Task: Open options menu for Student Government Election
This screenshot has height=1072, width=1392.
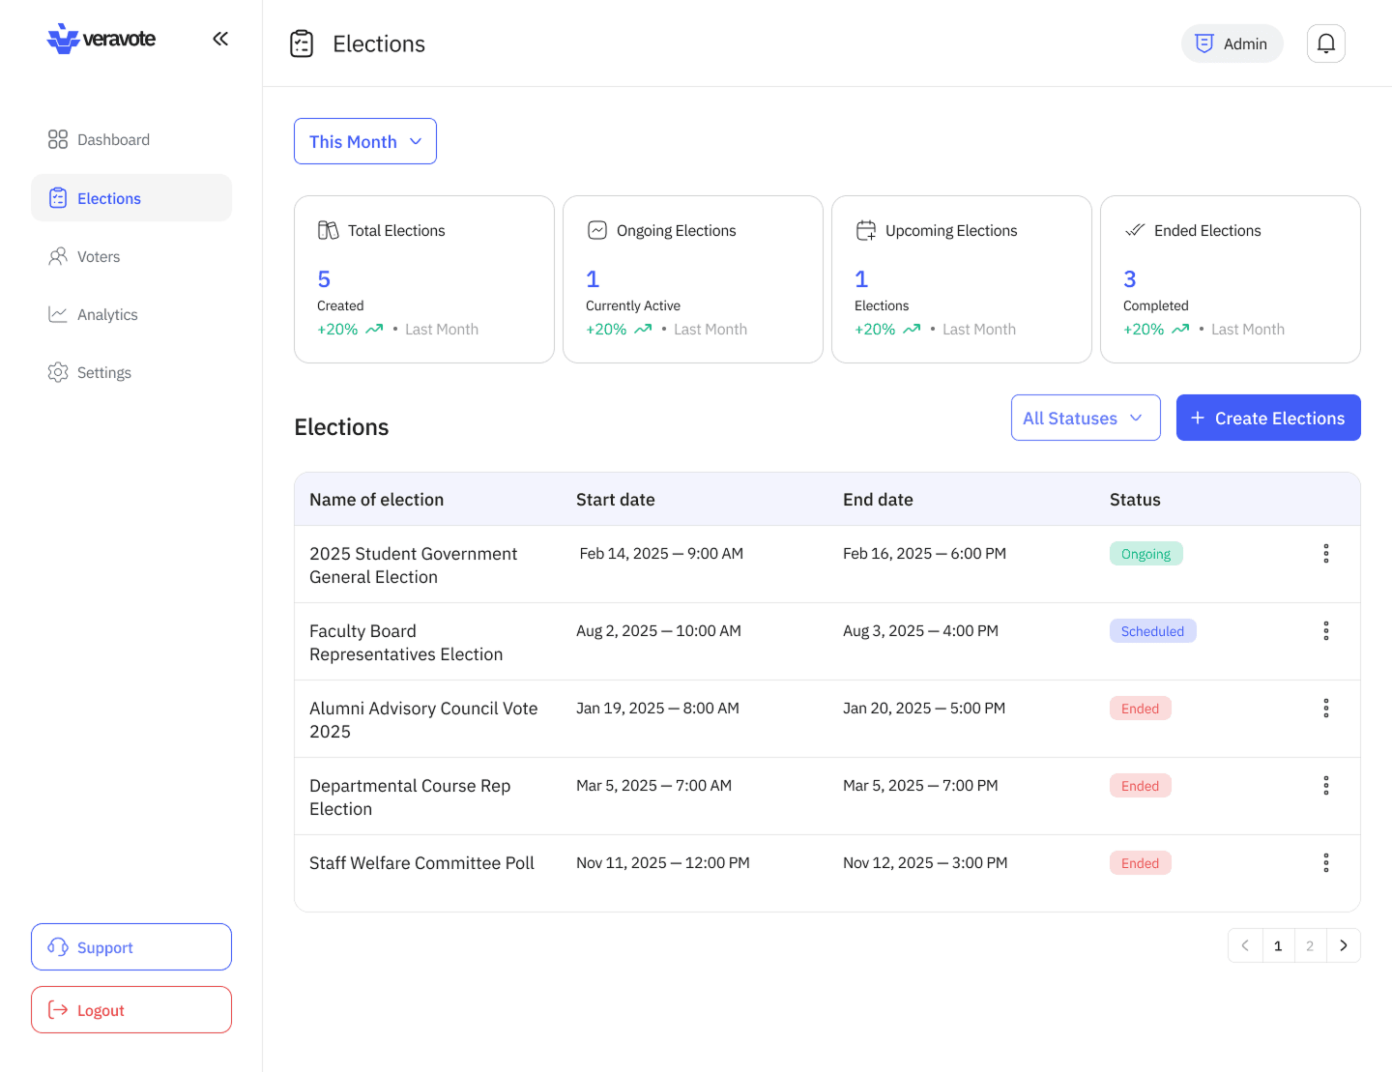Action: tap(1325, 554)
